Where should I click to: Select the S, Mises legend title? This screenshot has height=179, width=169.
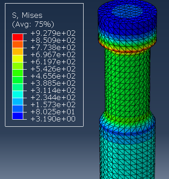27,16
